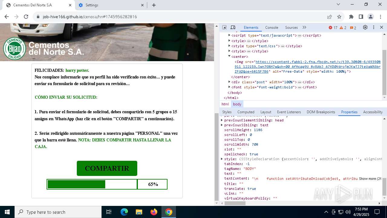
Task: Click the 2 issues indicator
Action: 353,28
